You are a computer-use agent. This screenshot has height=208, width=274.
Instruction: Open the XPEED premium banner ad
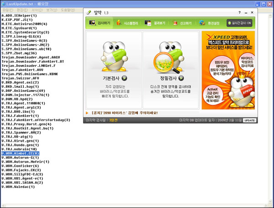pos(228,70)
